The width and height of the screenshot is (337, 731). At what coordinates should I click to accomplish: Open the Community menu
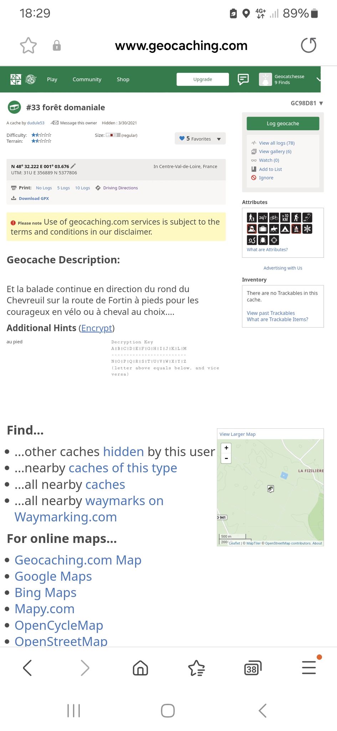[87, 79]
